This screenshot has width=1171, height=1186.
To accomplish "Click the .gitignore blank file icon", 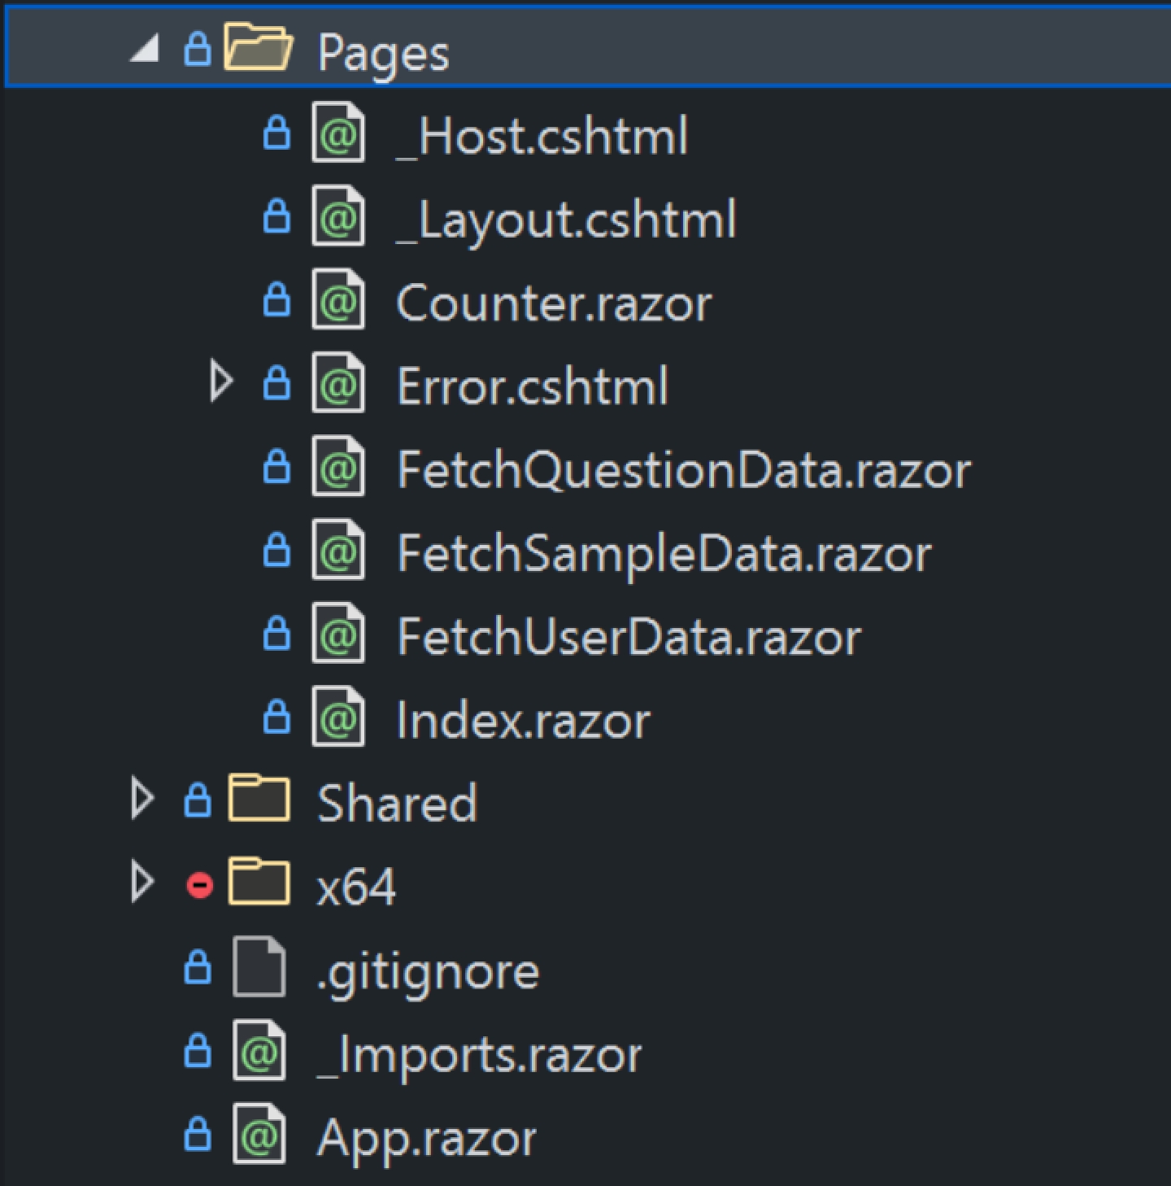I will click(259, 966).
